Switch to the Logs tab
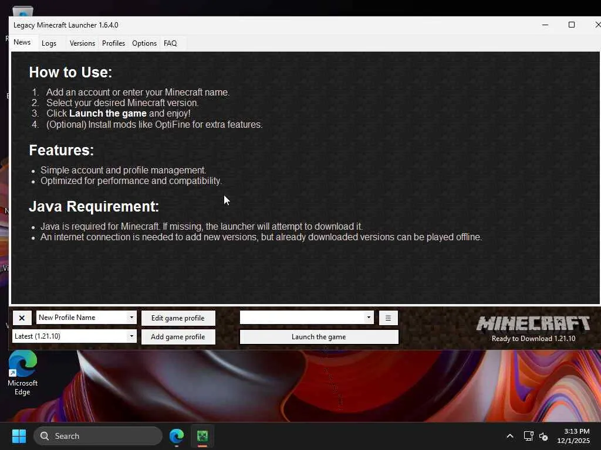The width and height of the screenshot is (601, 450). coord(49,43)
